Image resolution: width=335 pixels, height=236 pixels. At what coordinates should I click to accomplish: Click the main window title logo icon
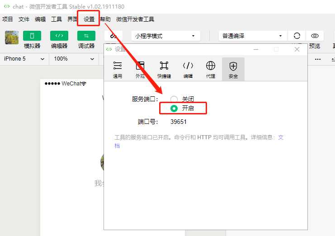pos(7,6)
